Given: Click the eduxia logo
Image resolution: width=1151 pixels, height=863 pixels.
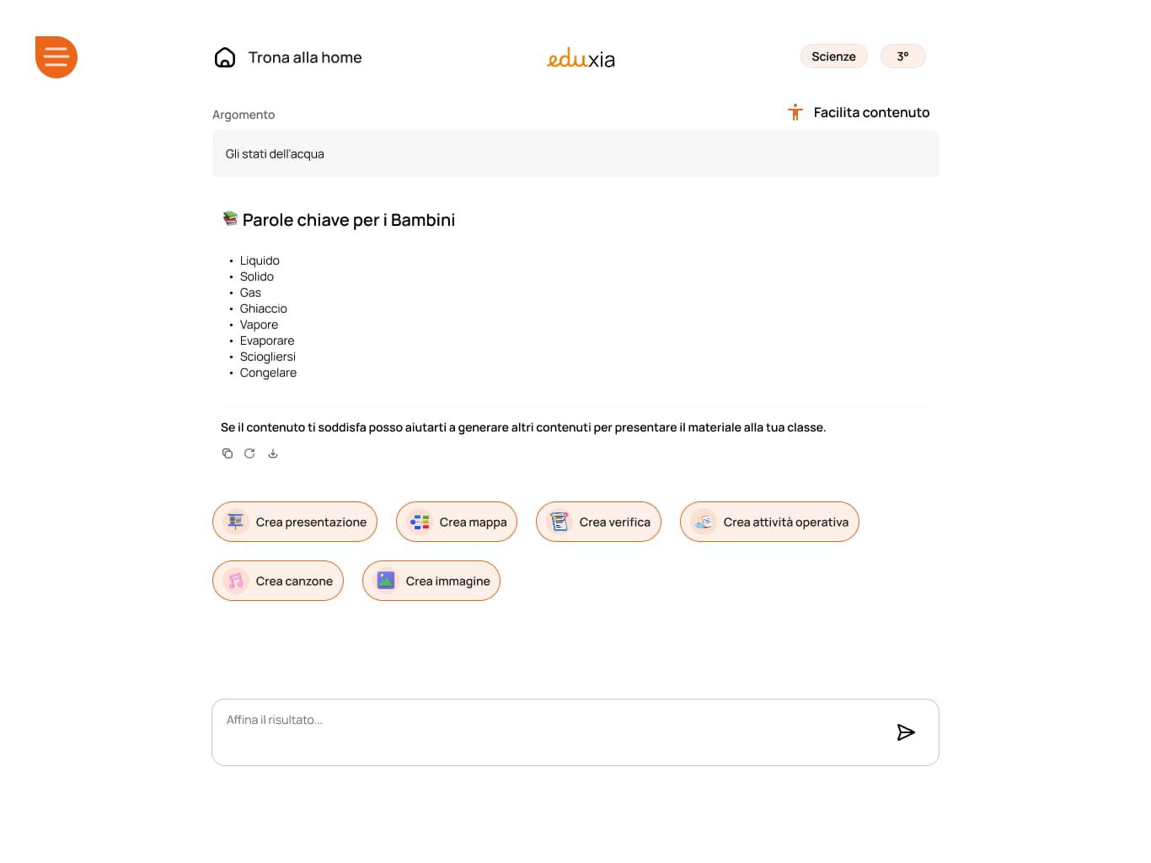Looking at the screenshot, I should click(581, 58).
